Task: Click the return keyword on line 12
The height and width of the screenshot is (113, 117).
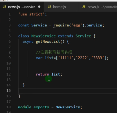Action: (x=42, y=74)
